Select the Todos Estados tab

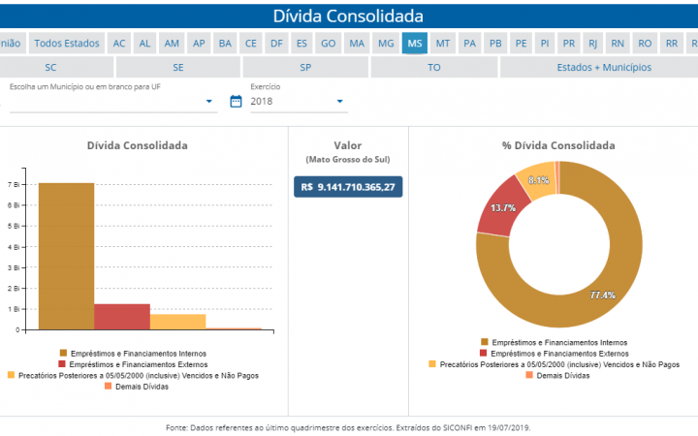click(x=67, y=44)
